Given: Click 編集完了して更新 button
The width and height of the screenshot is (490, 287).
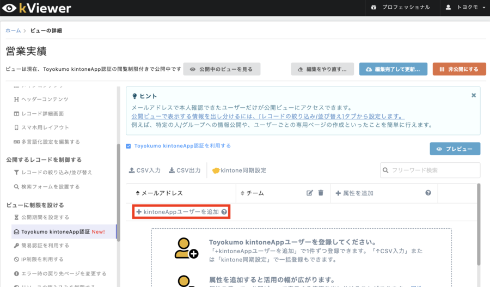Looking at the screenshot, I should [393, 69].
